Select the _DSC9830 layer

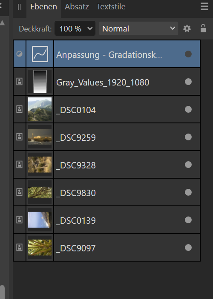click(107, 192)
